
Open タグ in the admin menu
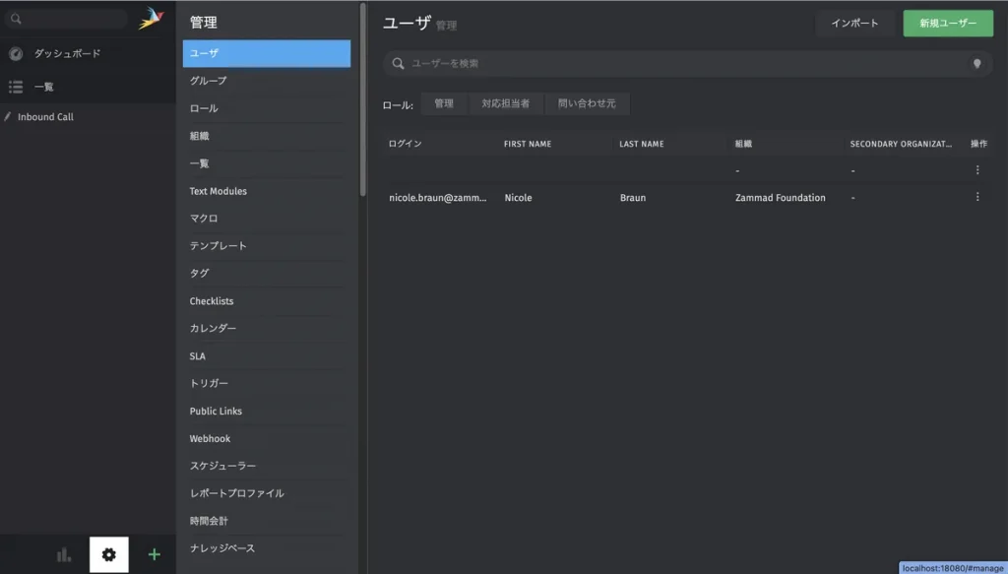point(266,274)
